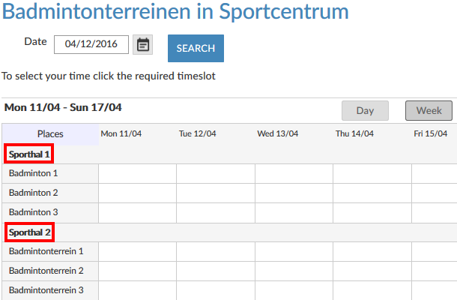Click the Badmintonterrein 1 row label
This screenshot has width=457, height=300.
pyautogui.click(x=46, y=251)
